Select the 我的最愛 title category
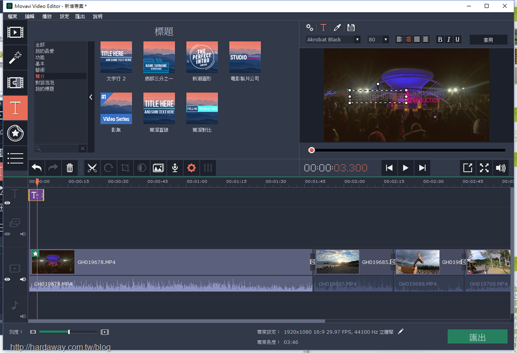Viewport: 517px width, 353px height. coord(44,51)
